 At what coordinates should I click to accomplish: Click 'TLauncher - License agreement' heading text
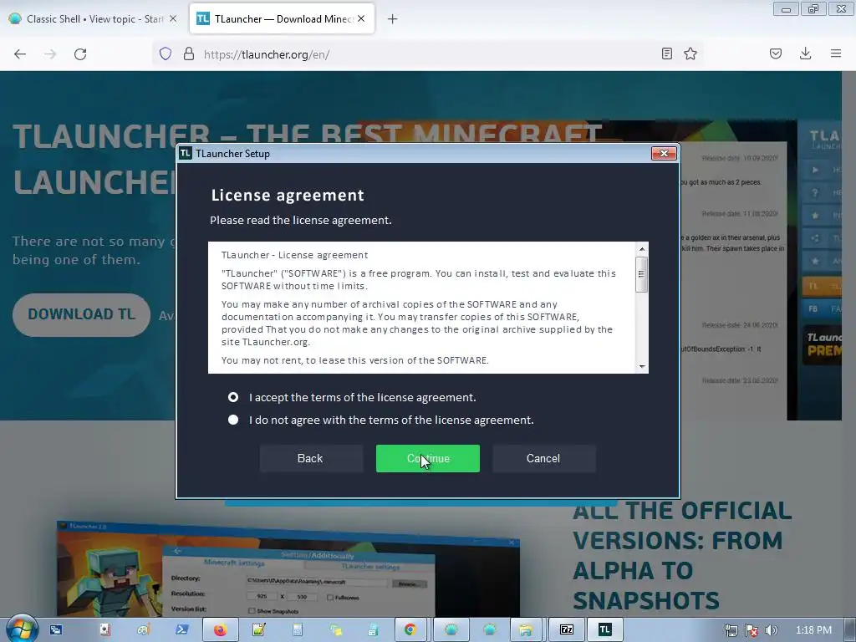[295, 255]
